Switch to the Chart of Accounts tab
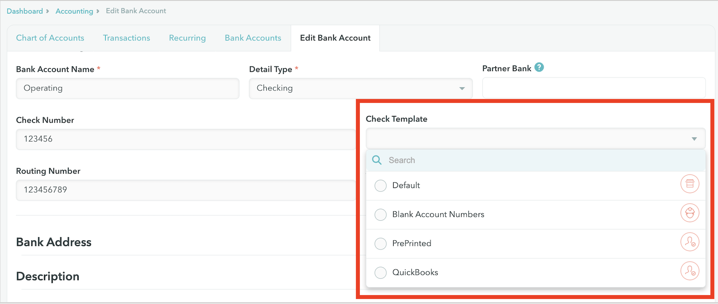Screen dimensions: 718x304 50,38
